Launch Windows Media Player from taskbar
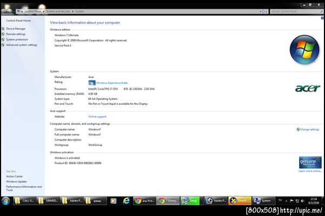The image size is (325, 216). [x=113, y=201]
